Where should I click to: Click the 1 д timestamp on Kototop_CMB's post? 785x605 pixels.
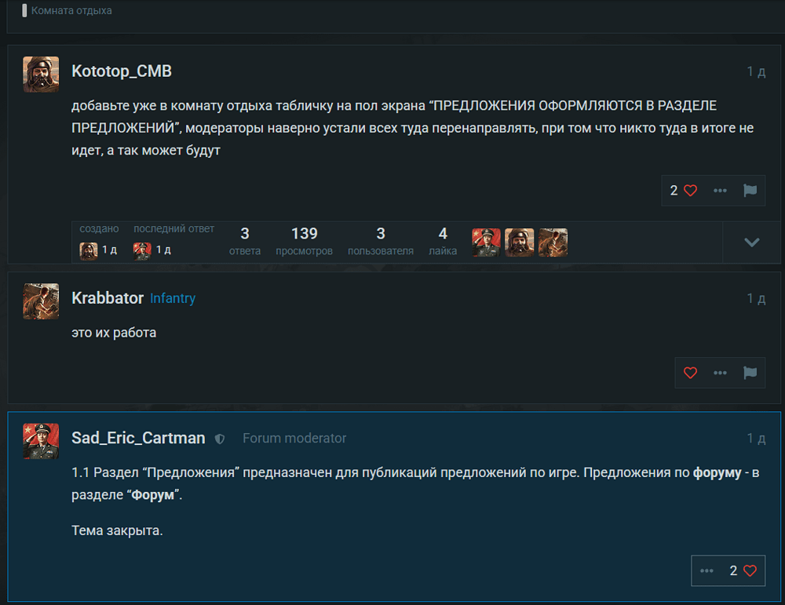click(x=756, y=72)
